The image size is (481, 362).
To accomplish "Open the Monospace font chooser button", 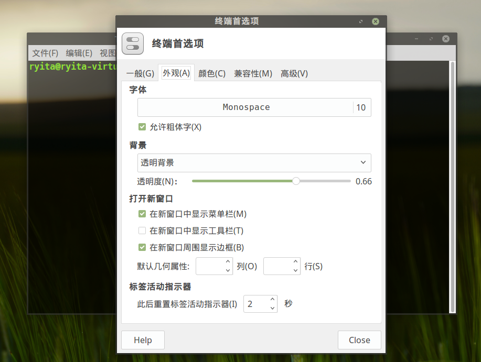I will 254,107.
